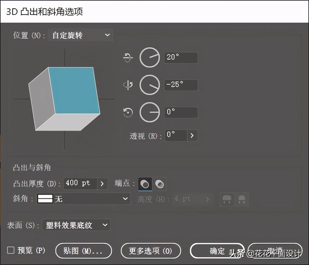309x265 pixels.
Task: Click the 3D cube rotation preview
Action: pyautogui.click(x=64, y=98)
